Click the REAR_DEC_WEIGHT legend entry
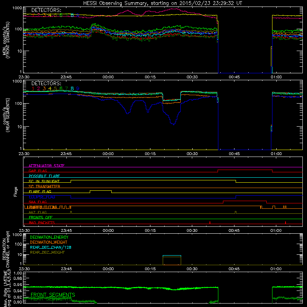Screen dimensions: 307x307 tap(47, 253)
